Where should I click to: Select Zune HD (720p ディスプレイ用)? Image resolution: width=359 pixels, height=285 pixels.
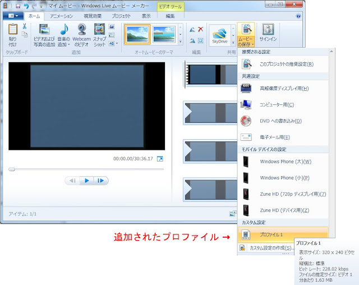pyautogui.click(x=283, y=194)
